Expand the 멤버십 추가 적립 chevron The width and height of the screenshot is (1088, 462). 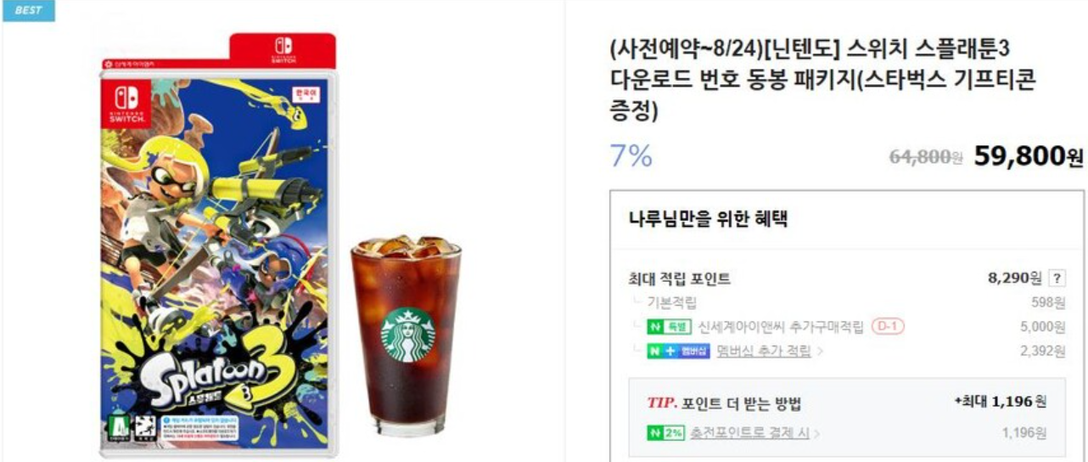coord(818,351)
